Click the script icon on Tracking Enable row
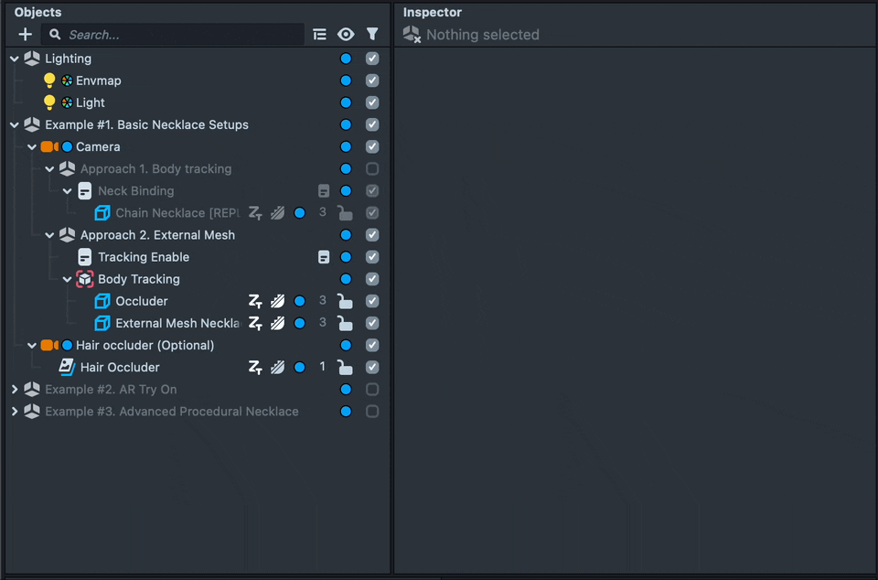This screenshot has width=878, height=580. [x=324, y=257]
